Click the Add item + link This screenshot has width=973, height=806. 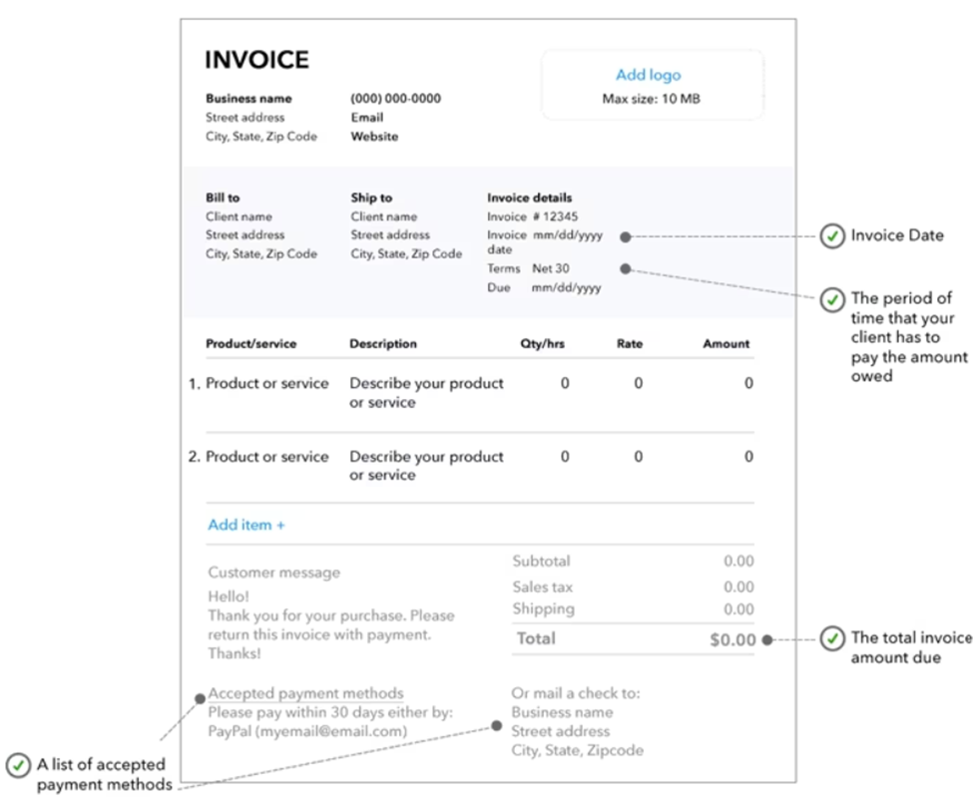pos(246,525)
